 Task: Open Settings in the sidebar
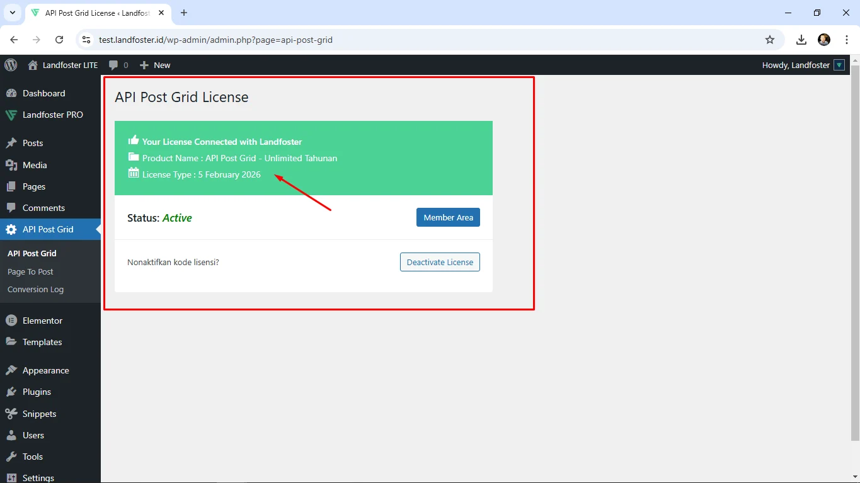[x=50, y=477]
